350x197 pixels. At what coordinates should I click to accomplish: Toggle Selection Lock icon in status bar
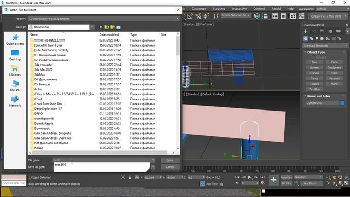(x=130, y=177)
